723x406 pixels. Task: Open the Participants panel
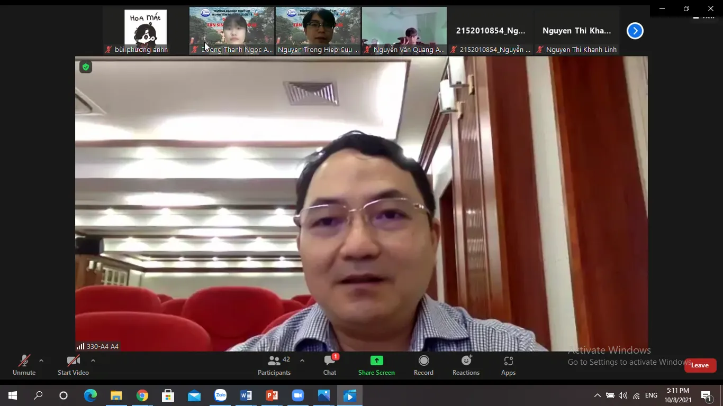point(274,365)
